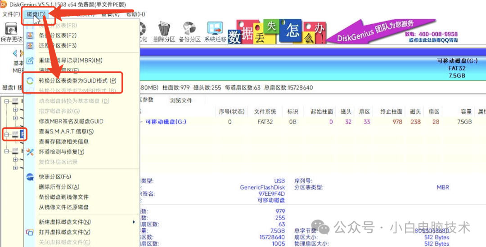Screen dimensions: 486x247
Task: Collapse the bottom disk node in tree
Action: (x=6, y=151)
